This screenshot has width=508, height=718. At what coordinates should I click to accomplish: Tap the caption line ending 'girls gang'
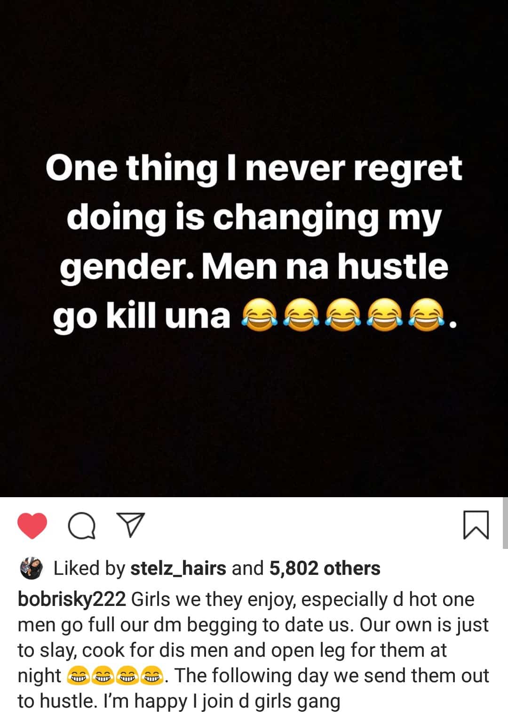coord(179,701)
